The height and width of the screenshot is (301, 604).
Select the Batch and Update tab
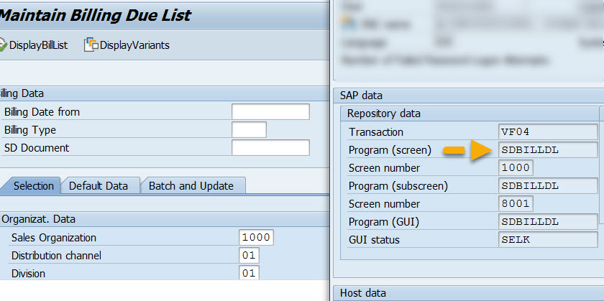click(x=191, y=186)
